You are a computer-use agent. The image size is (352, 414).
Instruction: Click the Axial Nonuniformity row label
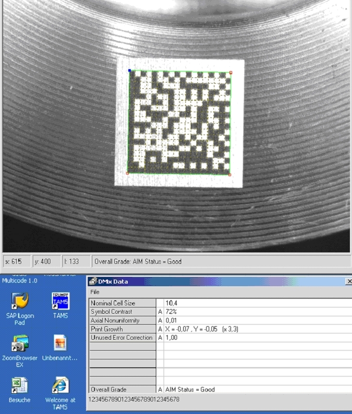click(123, 320)
